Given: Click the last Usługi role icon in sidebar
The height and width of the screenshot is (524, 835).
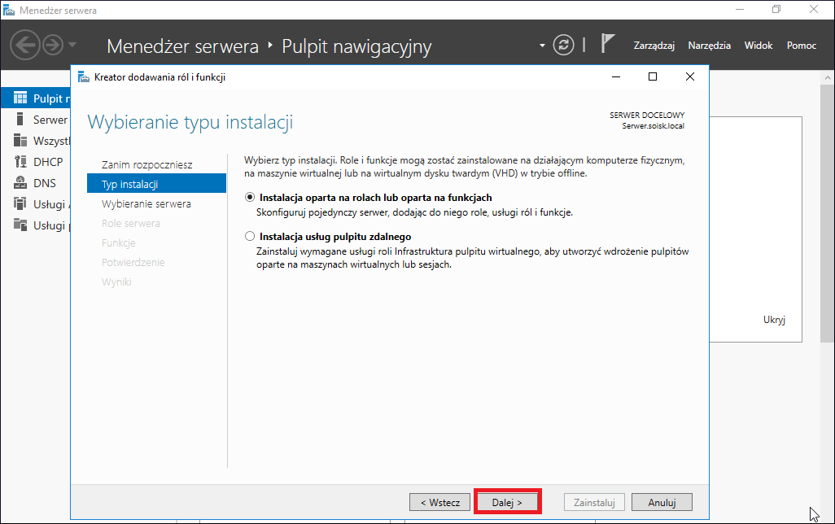Looking at the screenshot, I should [20, 225].
